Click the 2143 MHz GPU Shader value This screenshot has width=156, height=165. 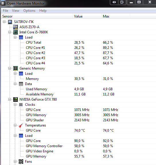82,120
